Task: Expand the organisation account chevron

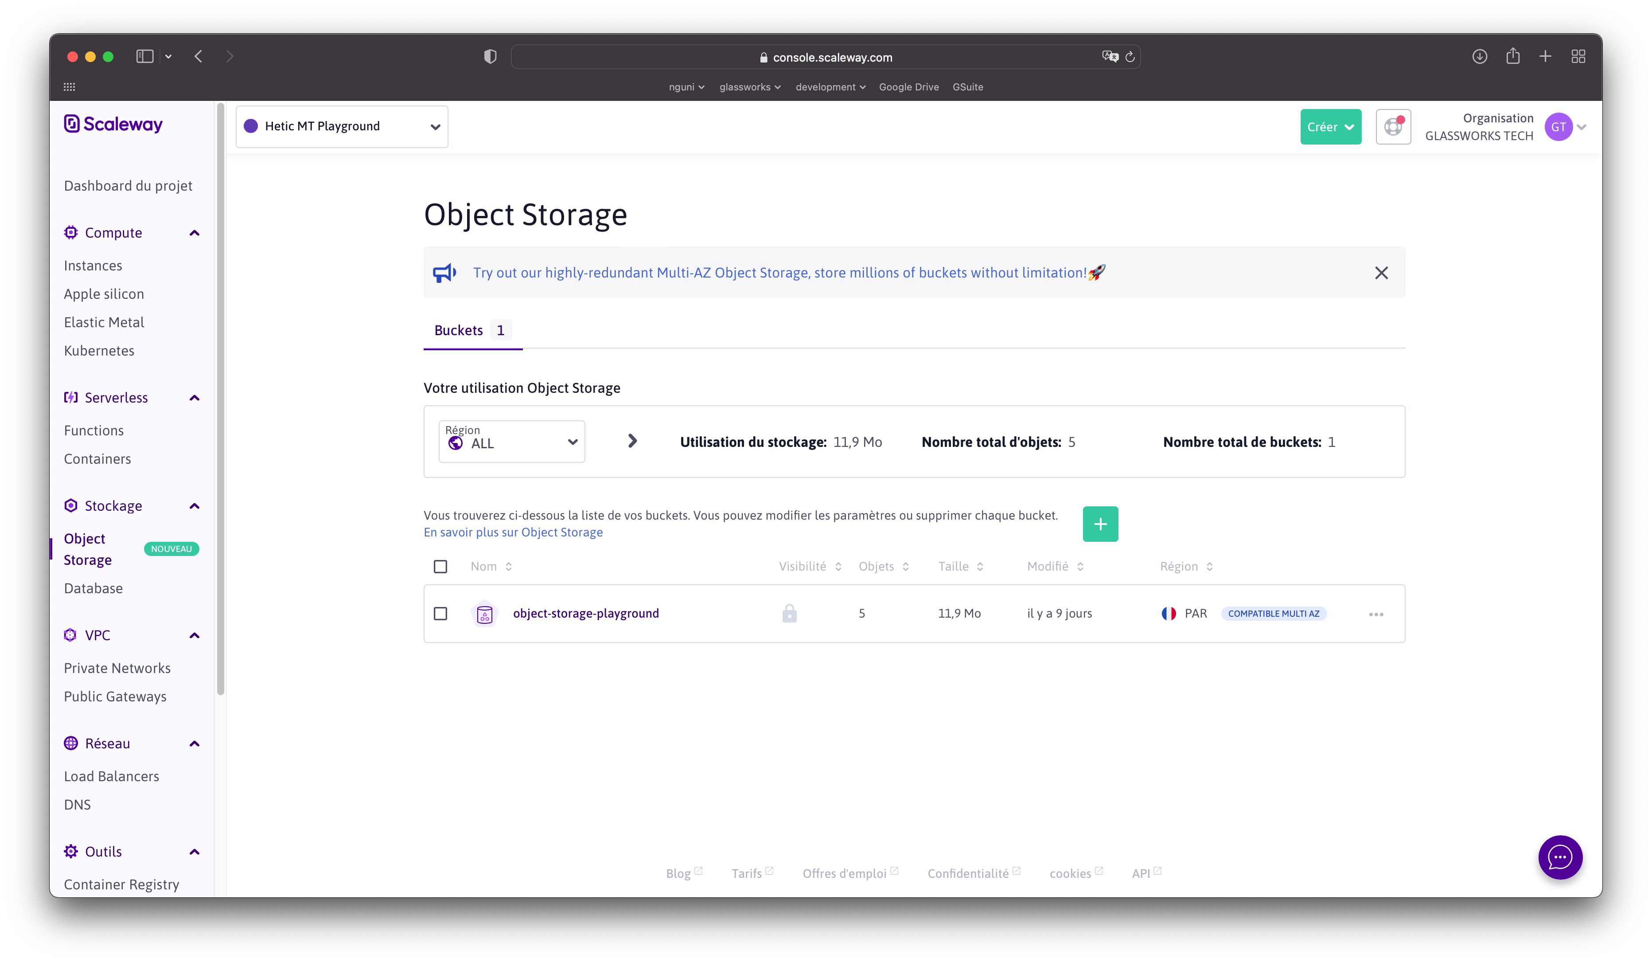Action: [1582, 127]
